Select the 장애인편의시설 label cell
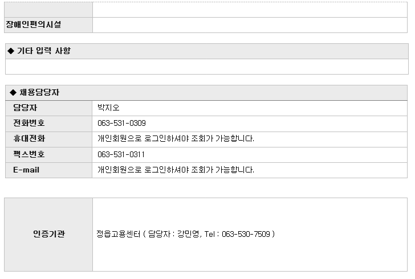This screenshot has width=415, height=279. (x=48, y=25)
